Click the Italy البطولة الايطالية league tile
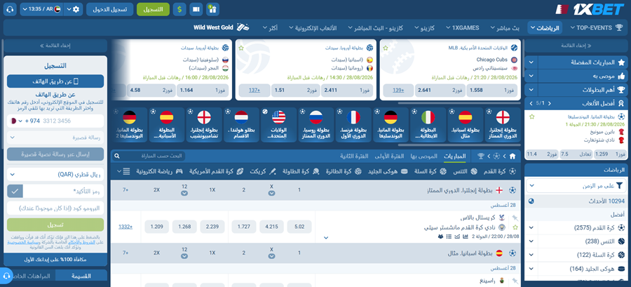The height and width of the screenshot is (287, 631). coord(428,125)
